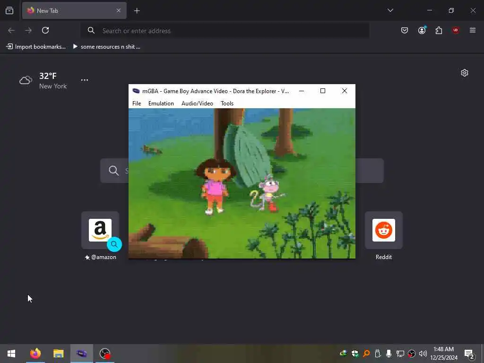This screenshot has width=484, height=363.
Task: Focus the Search or enter address bar
Action: click(x=225, y=31)
